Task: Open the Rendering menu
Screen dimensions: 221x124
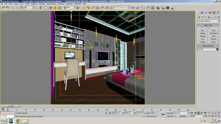Action: point(61,4)
